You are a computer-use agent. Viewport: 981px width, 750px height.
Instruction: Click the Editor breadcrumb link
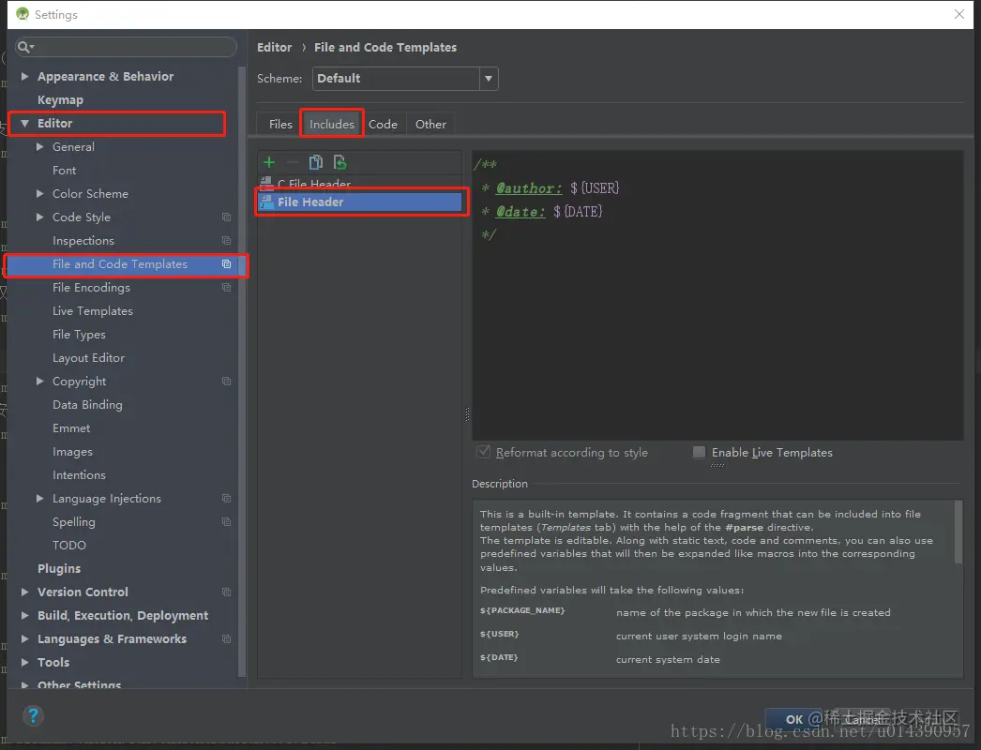click(274, 48)
